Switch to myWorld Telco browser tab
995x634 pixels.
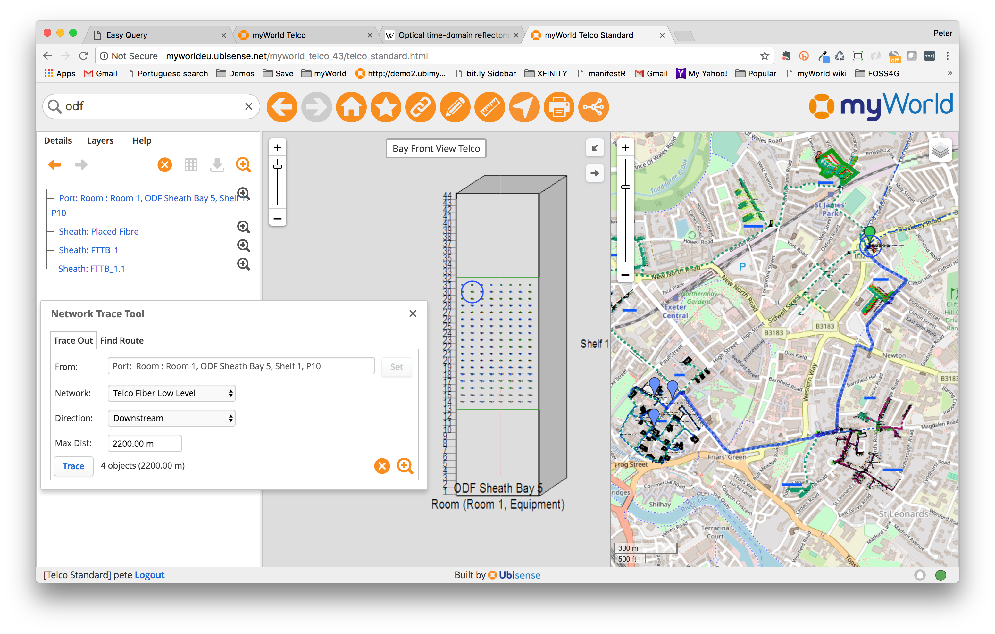[x=306, y=35]
